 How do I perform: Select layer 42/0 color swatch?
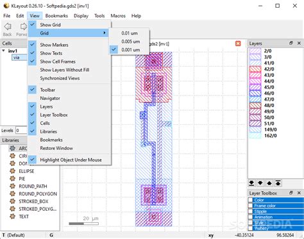click(x=255, y=69)
